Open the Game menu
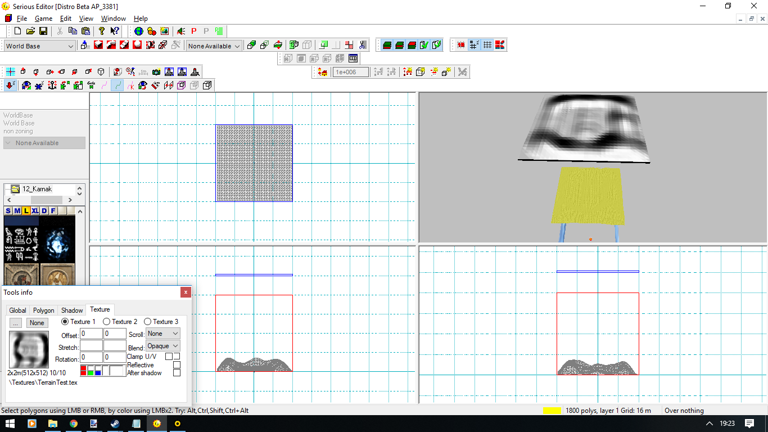Viewport: 768px width, 432px height. click(43, 19)
